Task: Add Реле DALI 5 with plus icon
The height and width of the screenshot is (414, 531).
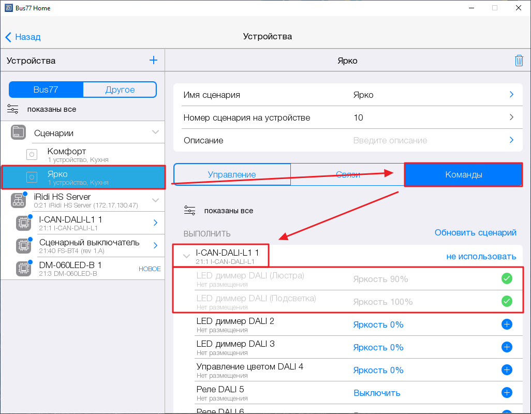Action: [x=507, y=393]
